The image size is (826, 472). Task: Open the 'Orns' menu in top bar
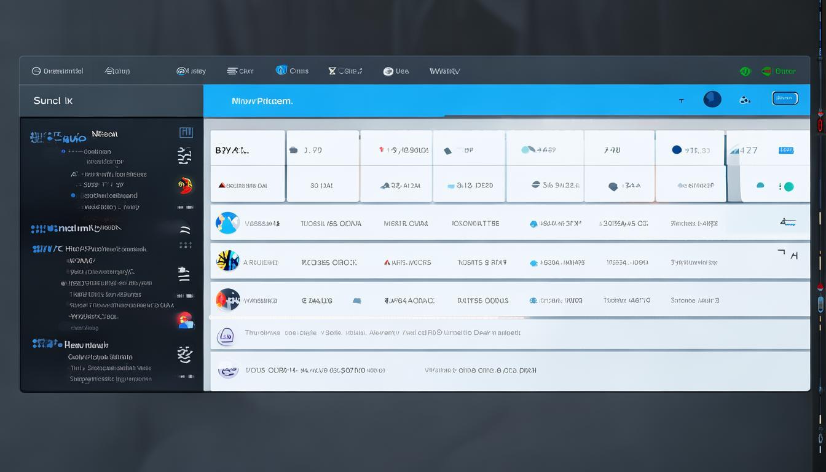292,71
